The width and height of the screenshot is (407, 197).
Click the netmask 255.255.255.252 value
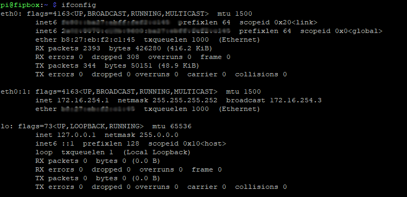(x=185, y=100)
